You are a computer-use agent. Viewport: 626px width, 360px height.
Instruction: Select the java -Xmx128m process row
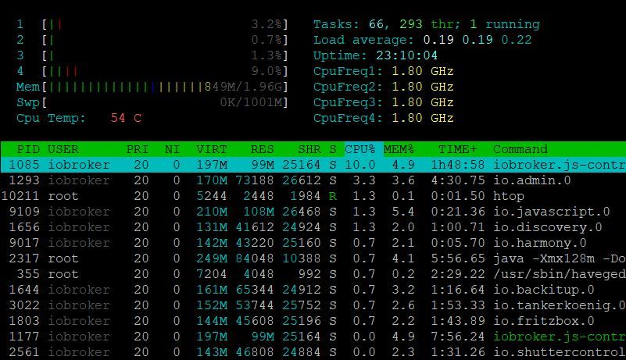tap(313, 258)
